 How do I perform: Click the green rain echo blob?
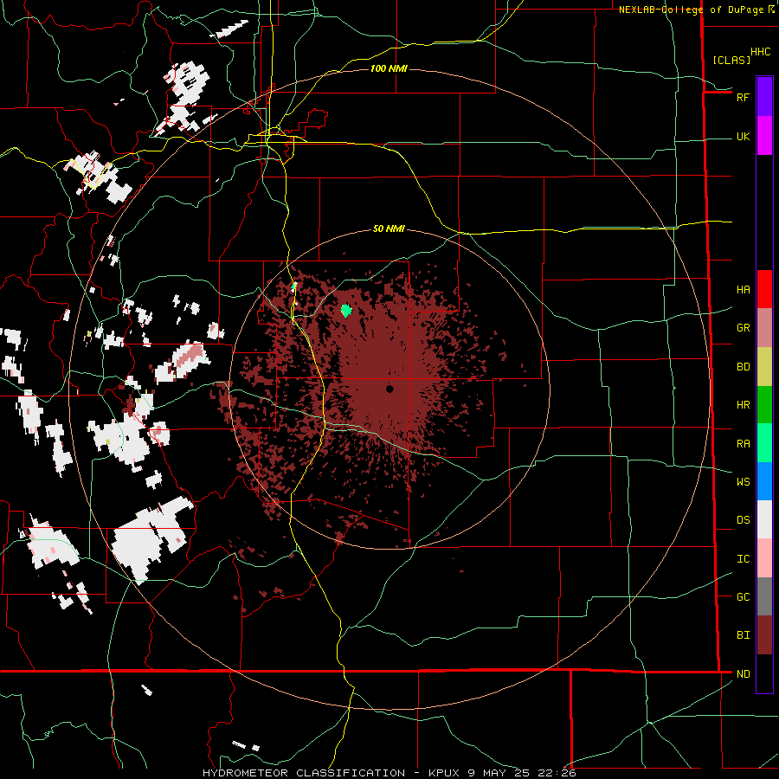[x=346, y=311]
